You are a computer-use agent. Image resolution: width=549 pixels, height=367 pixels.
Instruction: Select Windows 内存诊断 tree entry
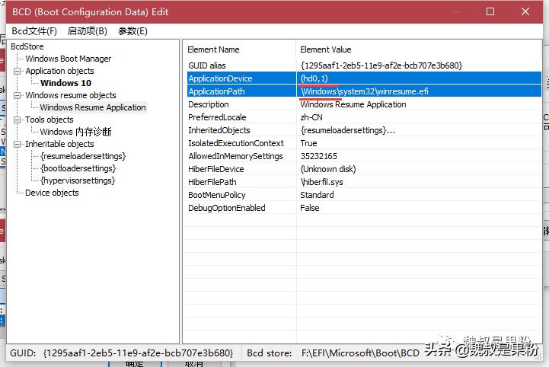(x=75, y=132)
